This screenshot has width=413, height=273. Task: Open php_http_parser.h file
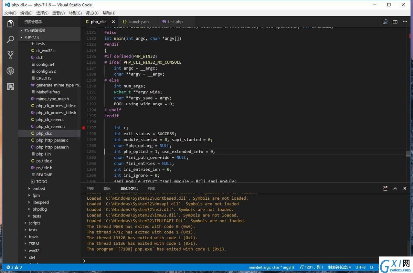click(49, 147)
